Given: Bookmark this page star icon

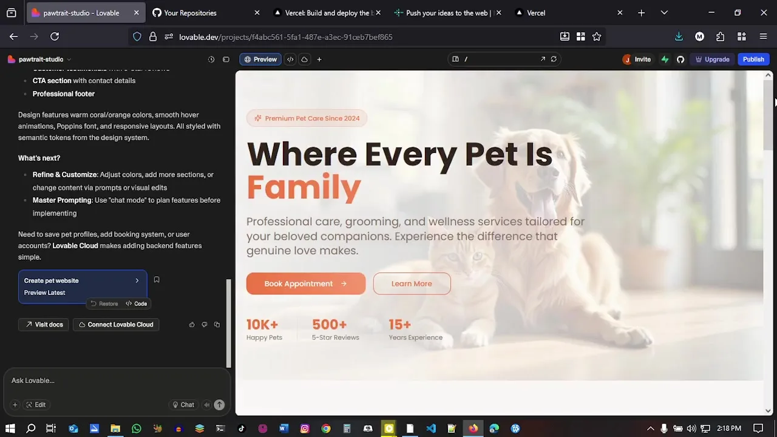Looking at the screenshot, I should 597,37.
